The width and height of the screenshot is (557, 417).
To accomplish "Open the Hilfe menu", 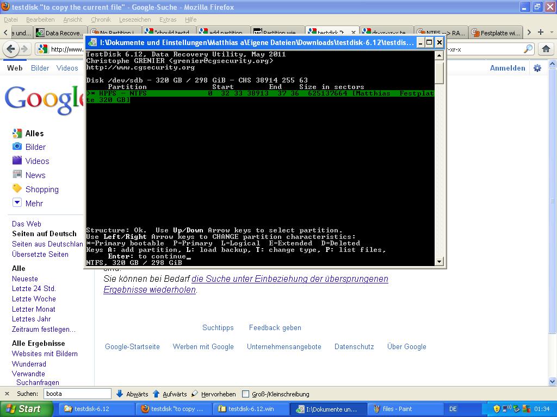I will click(x=190, y=20).
